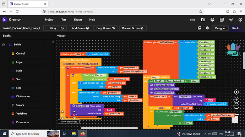The width and height of the screenshot is (245, 137).
Task: Show list of all browser tabs
Action: pyautogui.click(x=209, y=4)
